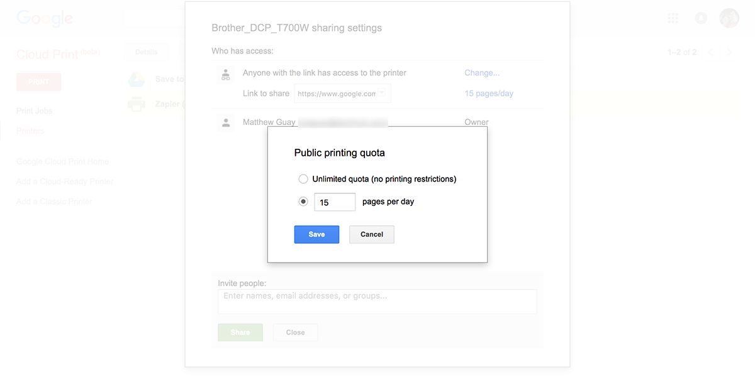Screen dimensions: 755x376
Task: Open Print Jobs in the sidebar
Action: [x=34, y=111]
